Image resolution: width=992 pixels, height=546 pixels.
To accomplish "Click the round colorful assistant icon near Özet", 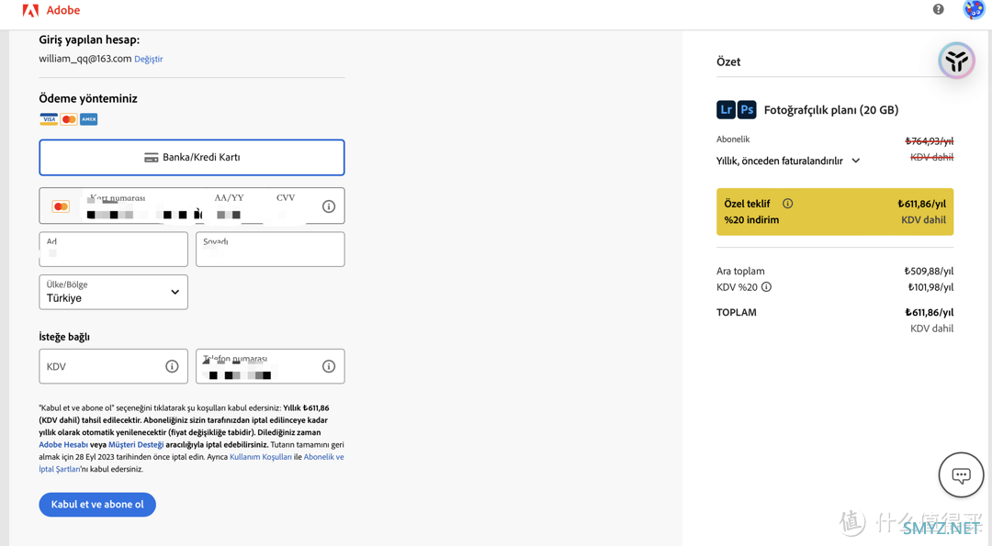I will point(956,61).
